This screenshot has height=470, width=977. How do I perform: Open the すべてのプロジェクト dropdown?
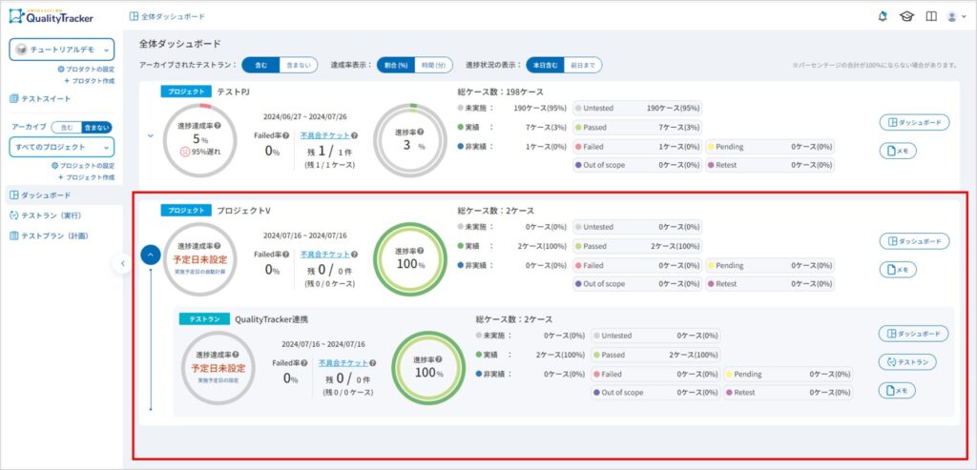61,147
